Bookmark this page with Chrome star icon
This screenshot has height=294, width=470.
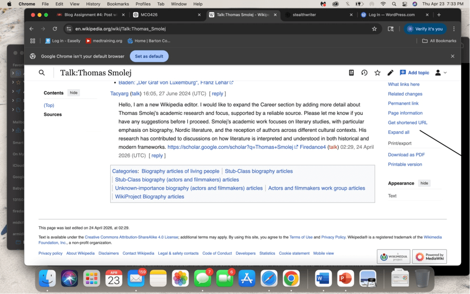coord(374,28)
